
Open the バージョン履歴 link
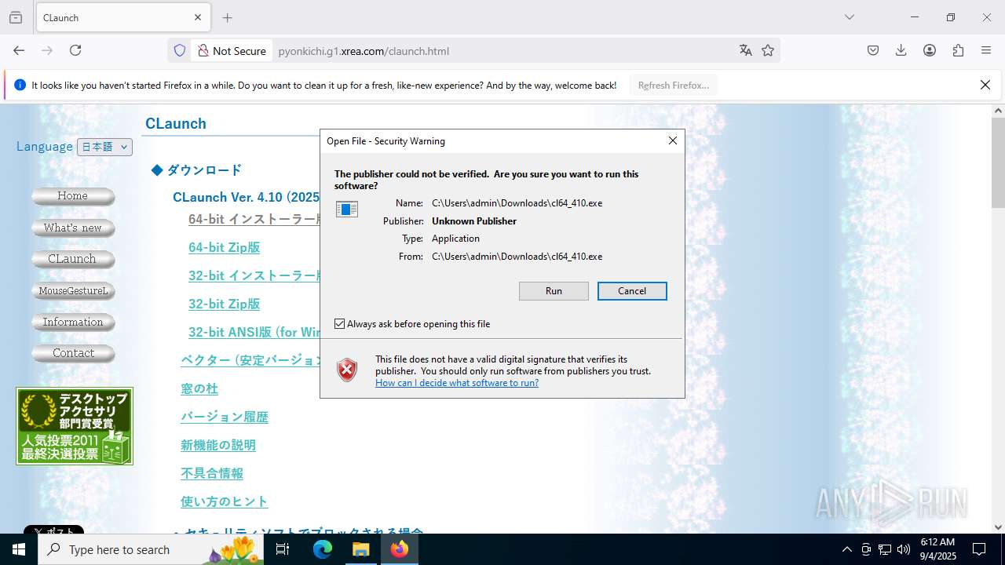(225, 417)
